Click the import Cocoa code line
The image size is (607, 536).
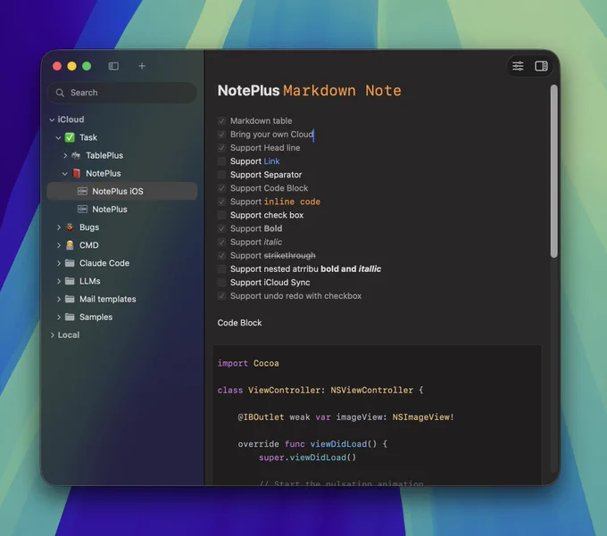(x=248, y=364)
